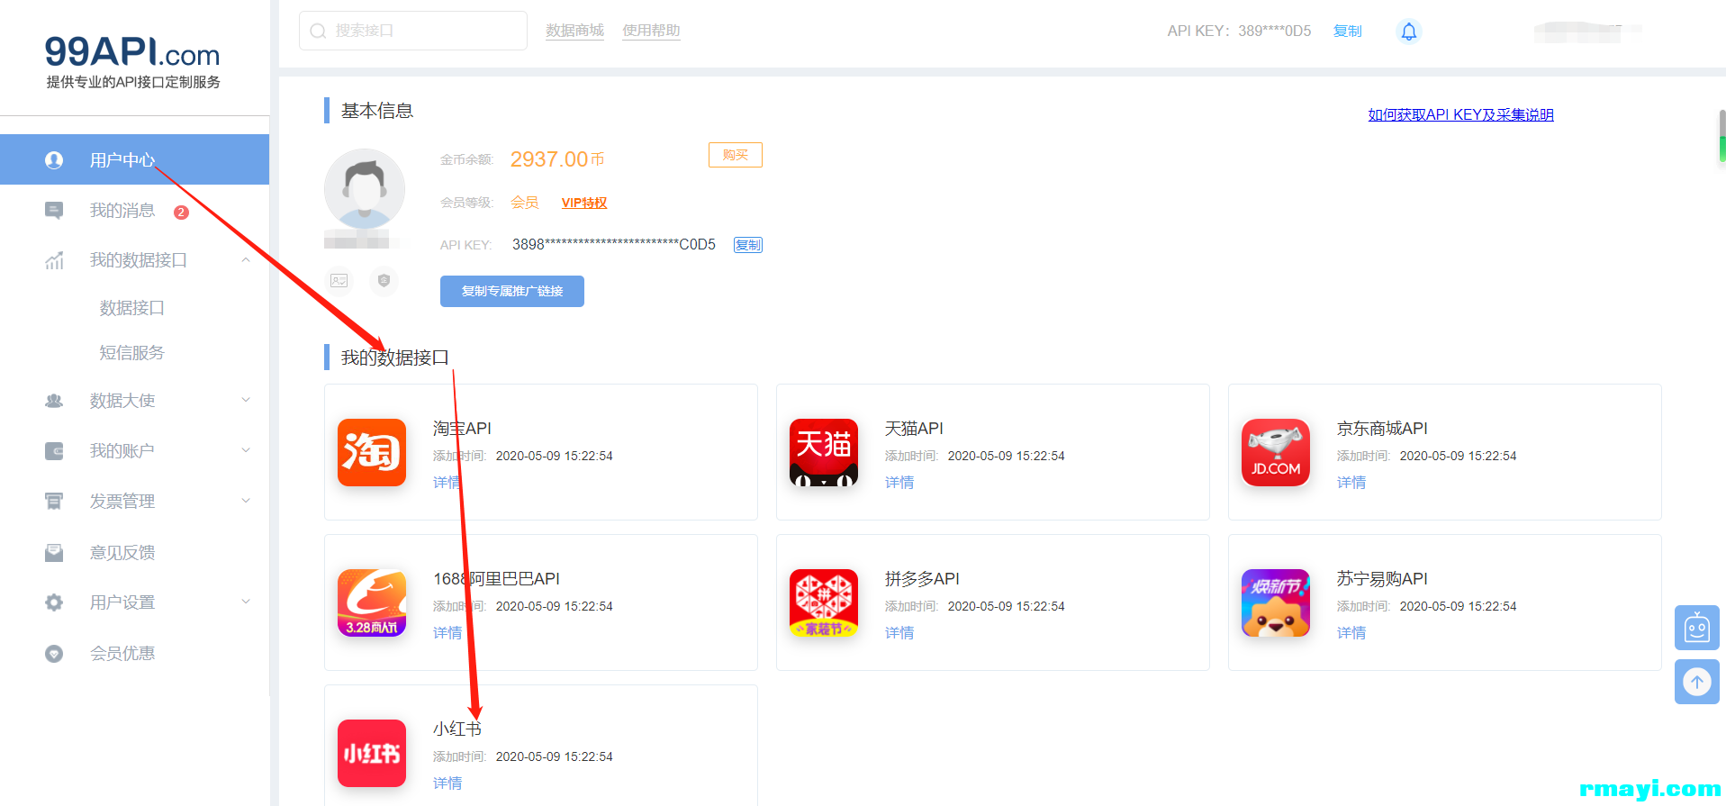
Task: Open 详情 for 拼多多API
Action: point(899,633)
